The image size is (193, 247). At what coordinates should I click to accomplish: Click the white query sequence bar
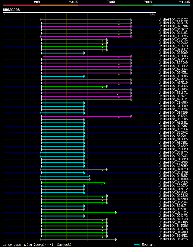[x=80, y=12]
